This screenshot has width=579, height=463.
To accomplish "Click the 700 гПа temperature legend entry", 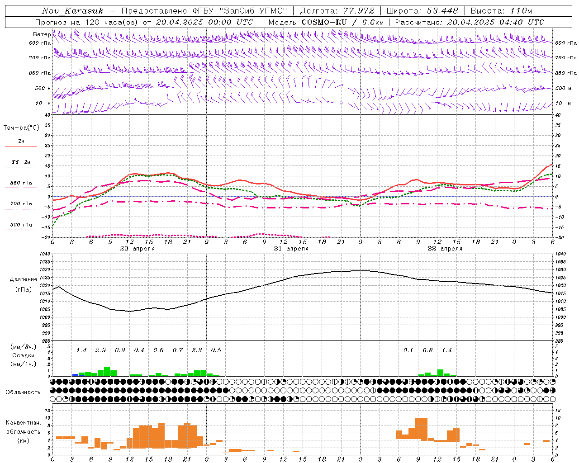I will pos(21,203).
